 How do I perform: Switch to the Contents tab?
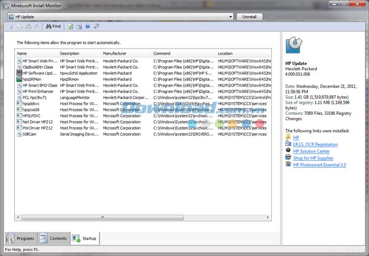coord(54,238)
